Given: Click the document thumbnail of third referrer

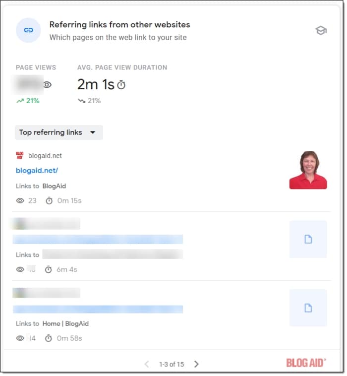Looking at the screenshot, I should point(308,308).
